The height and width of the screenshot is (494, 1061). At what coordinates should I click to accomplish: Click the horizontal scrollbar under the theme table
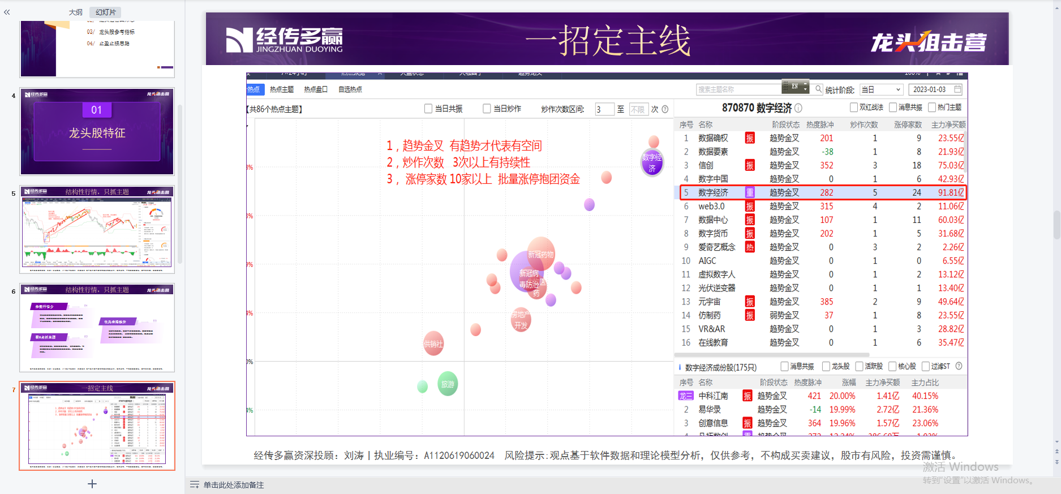pos(772,355)
